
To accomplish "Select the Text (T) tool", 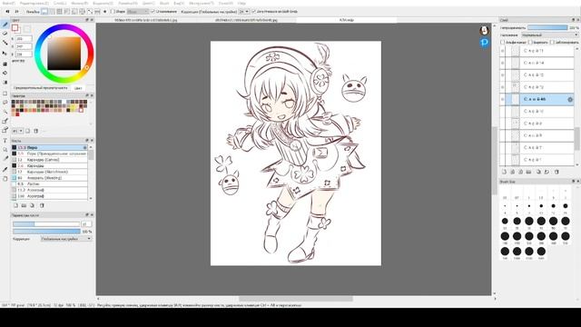I will pos(5,141).
